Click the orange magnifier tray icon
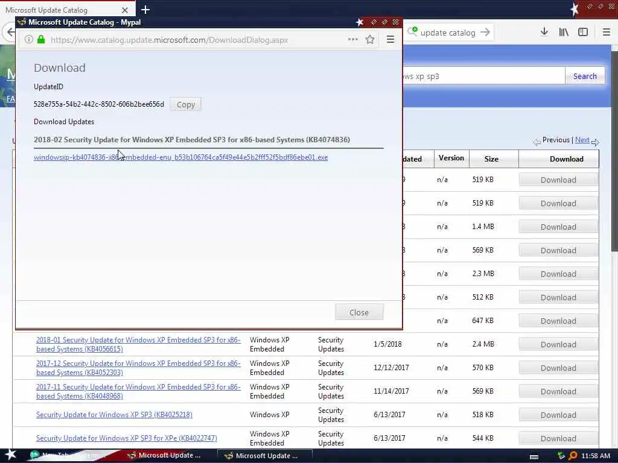 tap(573, 456)
